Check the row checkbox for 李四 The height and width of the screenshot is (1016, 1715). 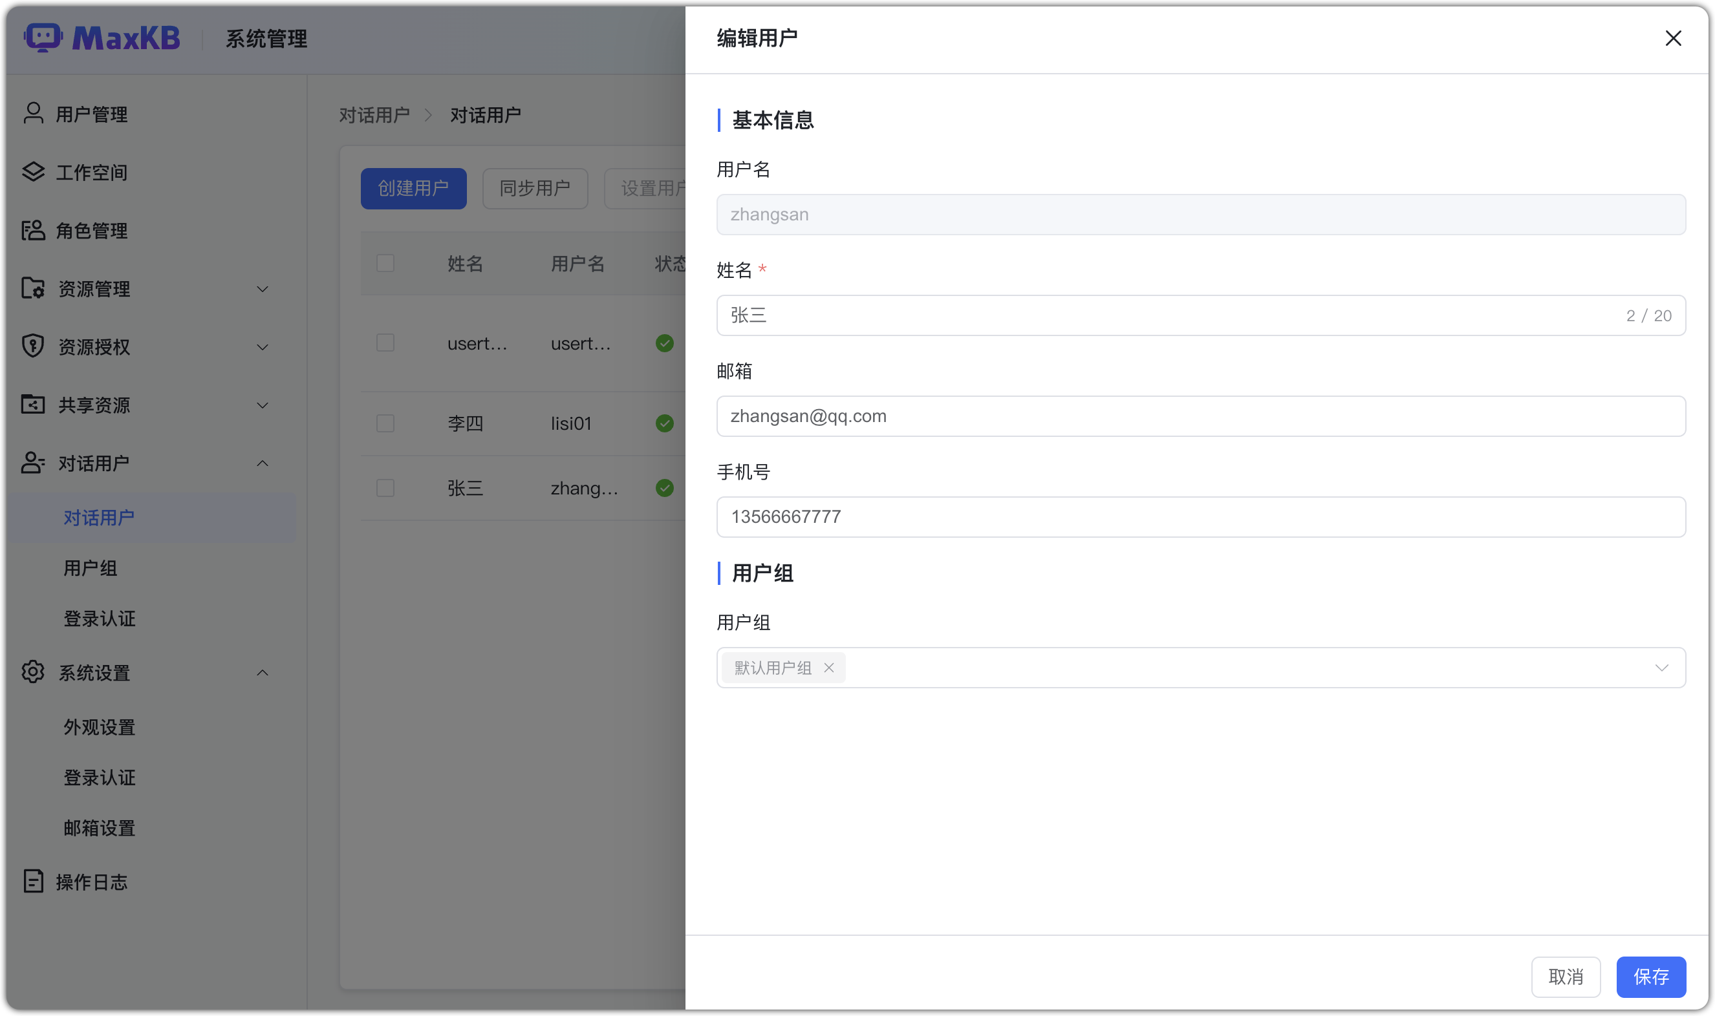pyautogui.click(x=385, y=423)
